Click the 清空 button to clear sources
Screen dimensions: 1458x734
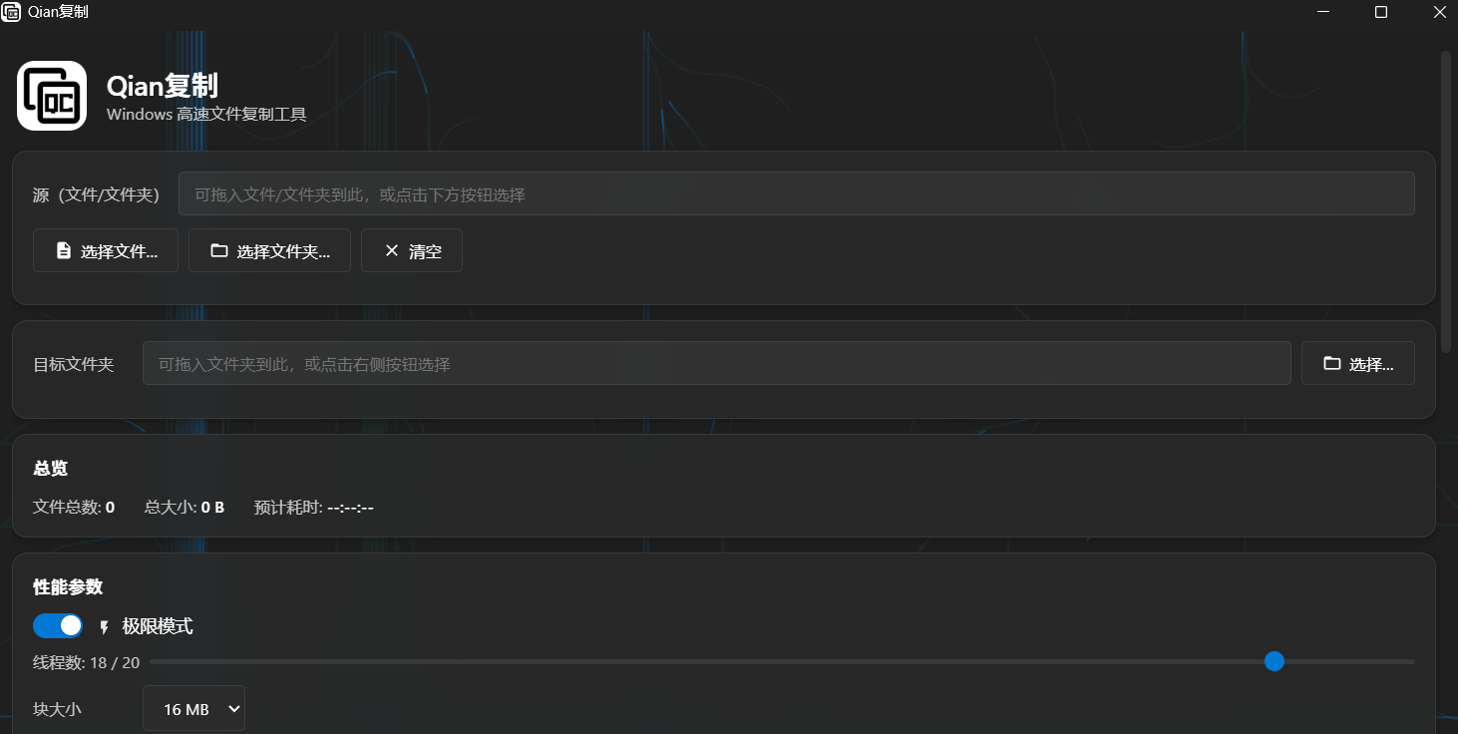pos(412,250)
